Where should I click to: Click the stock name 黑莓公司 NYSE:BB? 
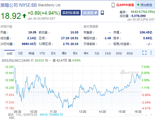coord(19,5)
